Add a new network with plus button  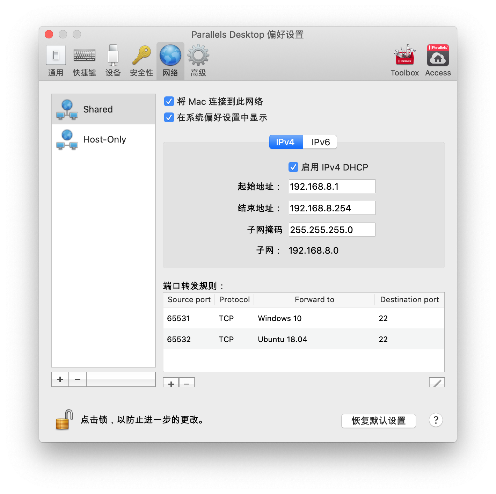coord(60,379)
